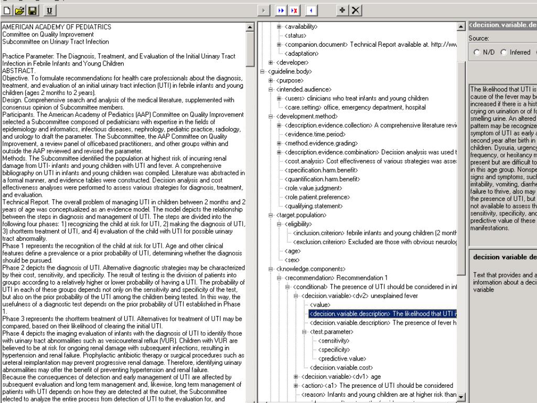Collapse the knowledge.components node

[271, 269]
